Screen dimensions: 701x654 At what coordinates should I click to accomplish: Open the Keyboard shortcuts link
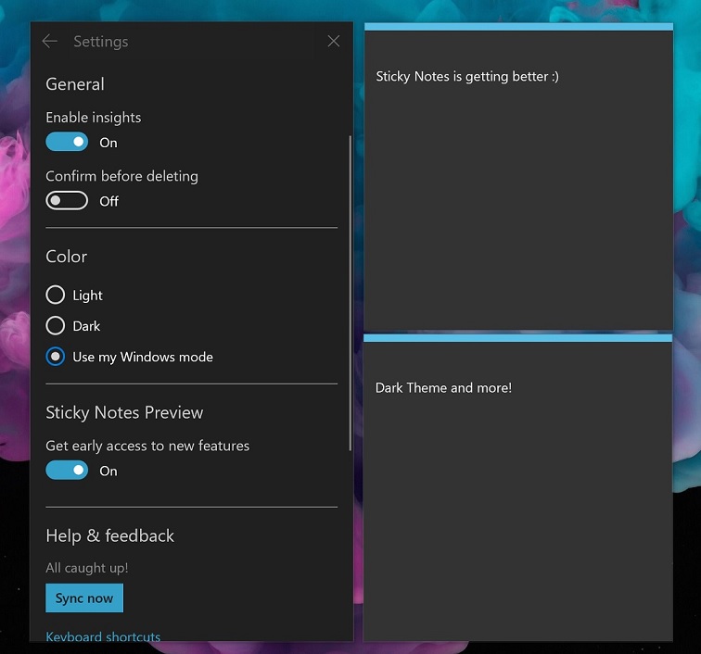(x=103, y=636)
